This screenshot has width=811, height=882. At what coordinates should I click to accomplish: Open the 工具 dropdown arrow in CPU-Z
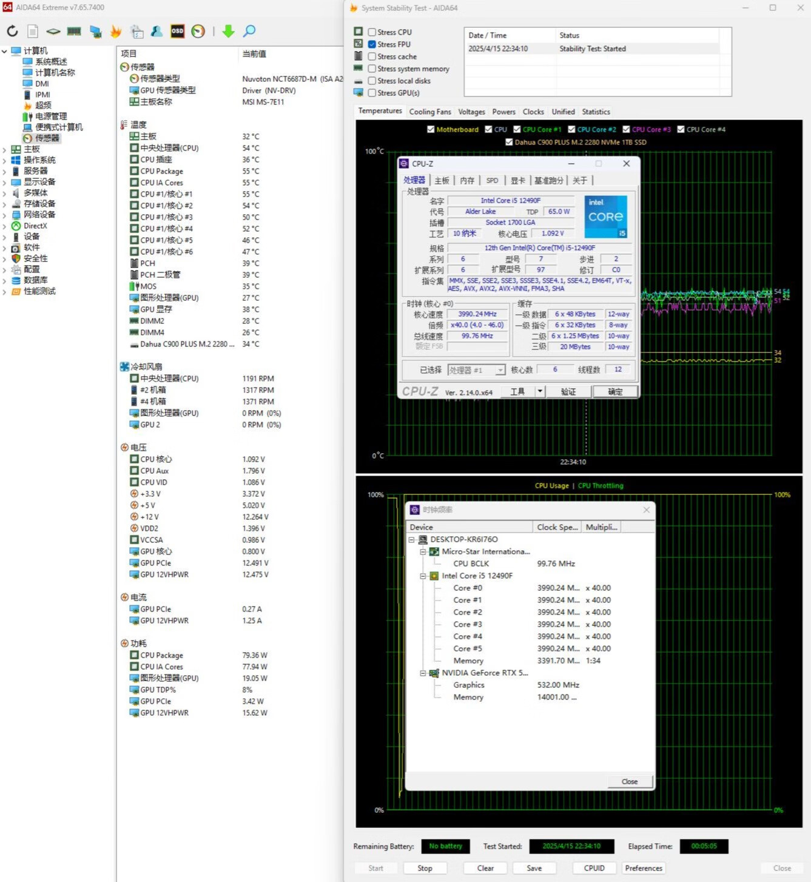point(539,391)
